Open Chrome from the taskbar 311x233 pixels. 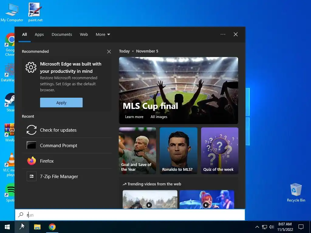pyautogui.click(x=52, y=227)
